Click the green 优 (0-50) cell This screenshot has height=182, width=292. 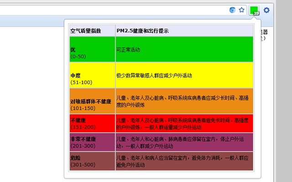[x=92, y=49]
